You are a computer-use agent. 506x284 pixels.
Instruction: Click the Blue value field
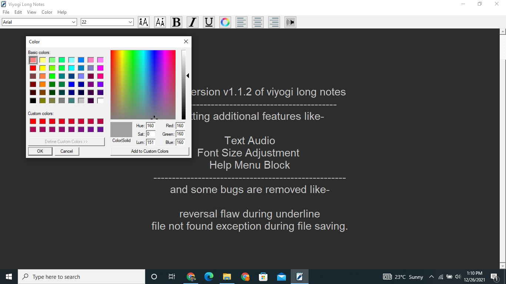180,142
